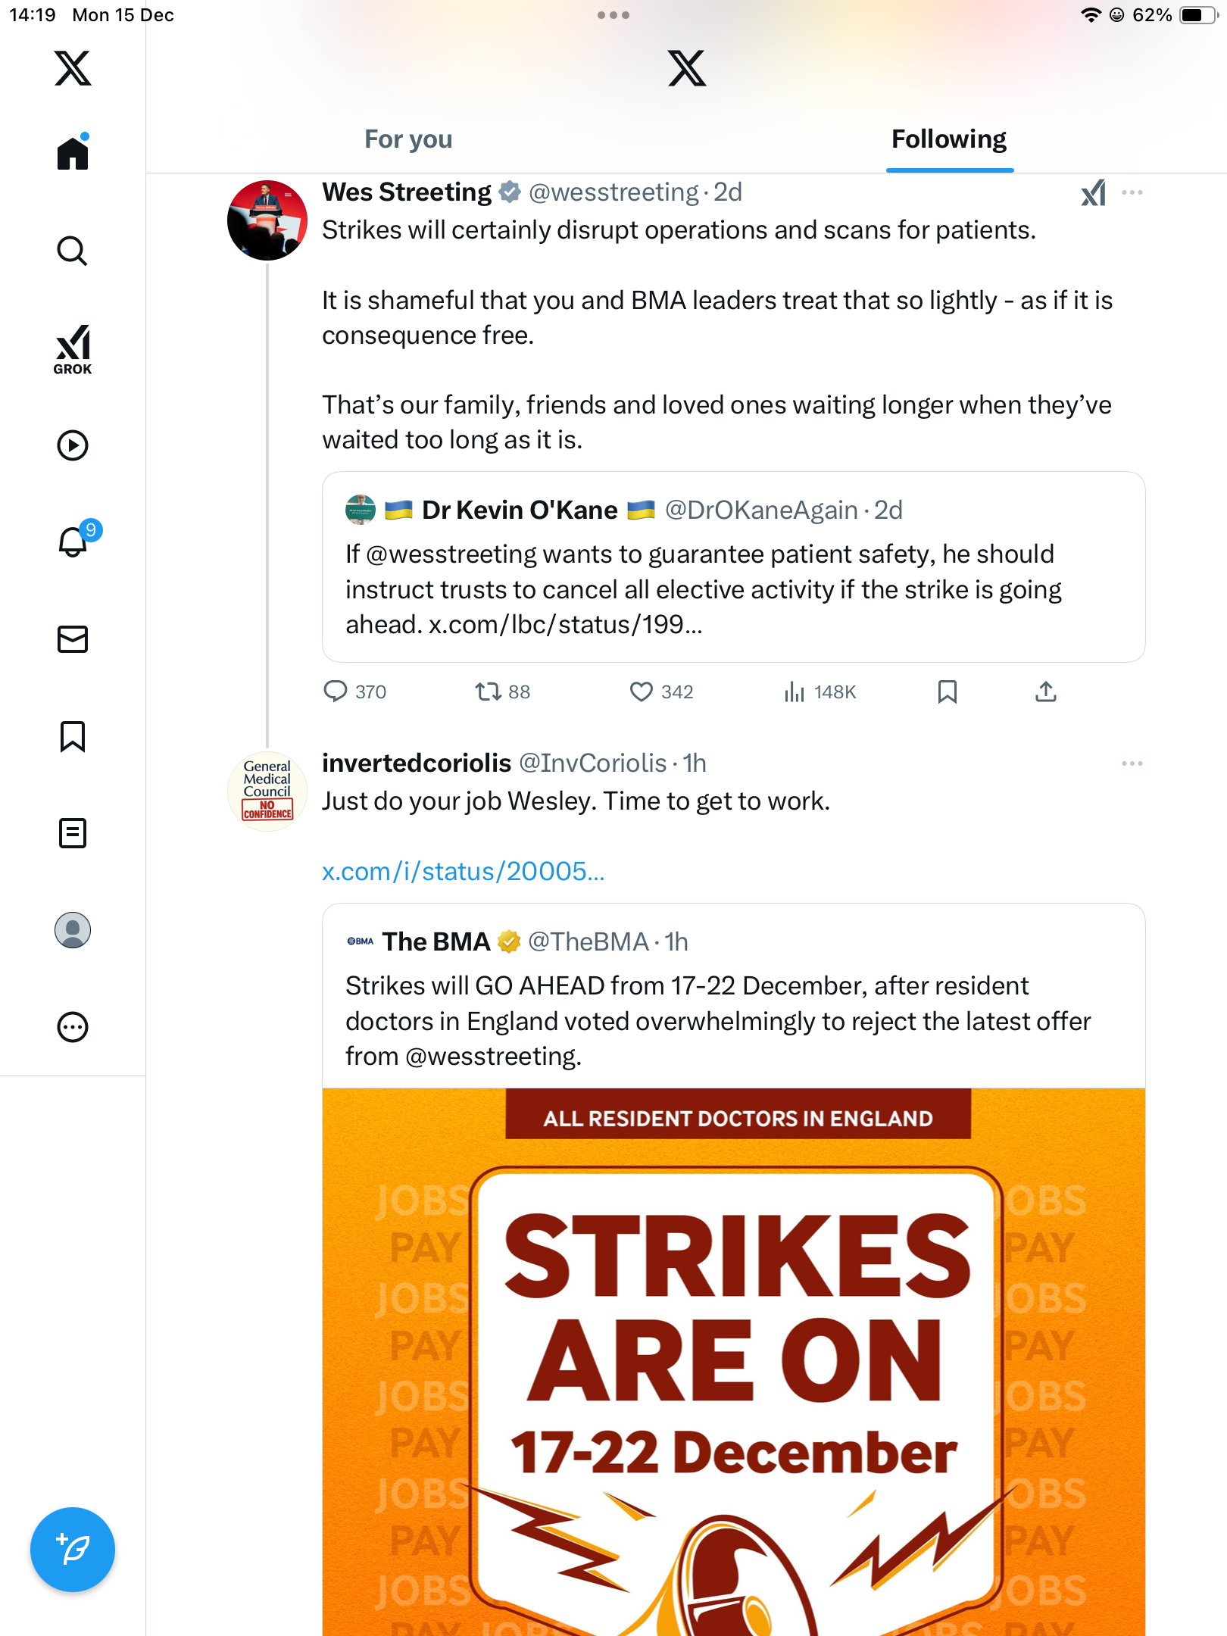Repost Wes Streeting's post
The width and height of the screenshot is (1227, 1636).
coord(488,692)
